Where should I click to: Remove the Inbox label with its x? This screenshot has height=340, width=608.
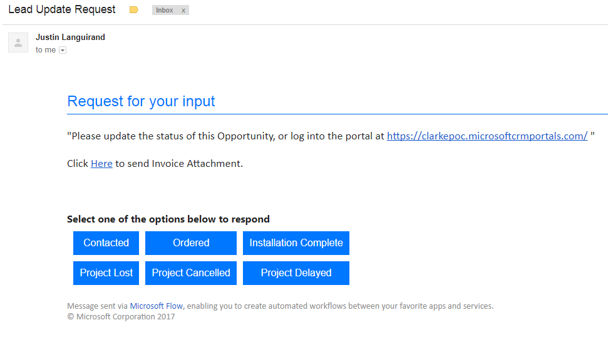[183, 11]
